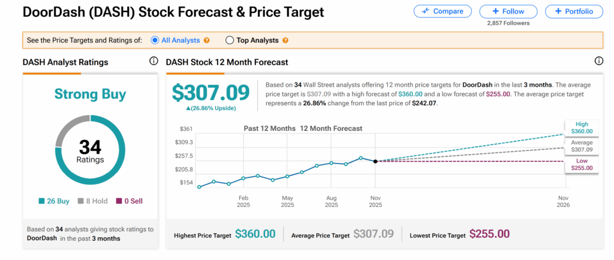Click the orange help icon next to All Analysts
614x260 pixels.
(x=207, y=41)
